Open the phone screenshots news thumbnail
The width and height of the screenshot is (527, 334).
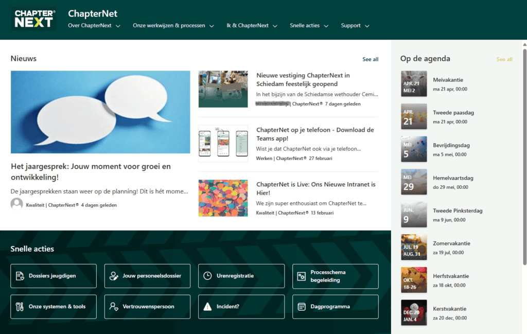(x=223, y=144)
